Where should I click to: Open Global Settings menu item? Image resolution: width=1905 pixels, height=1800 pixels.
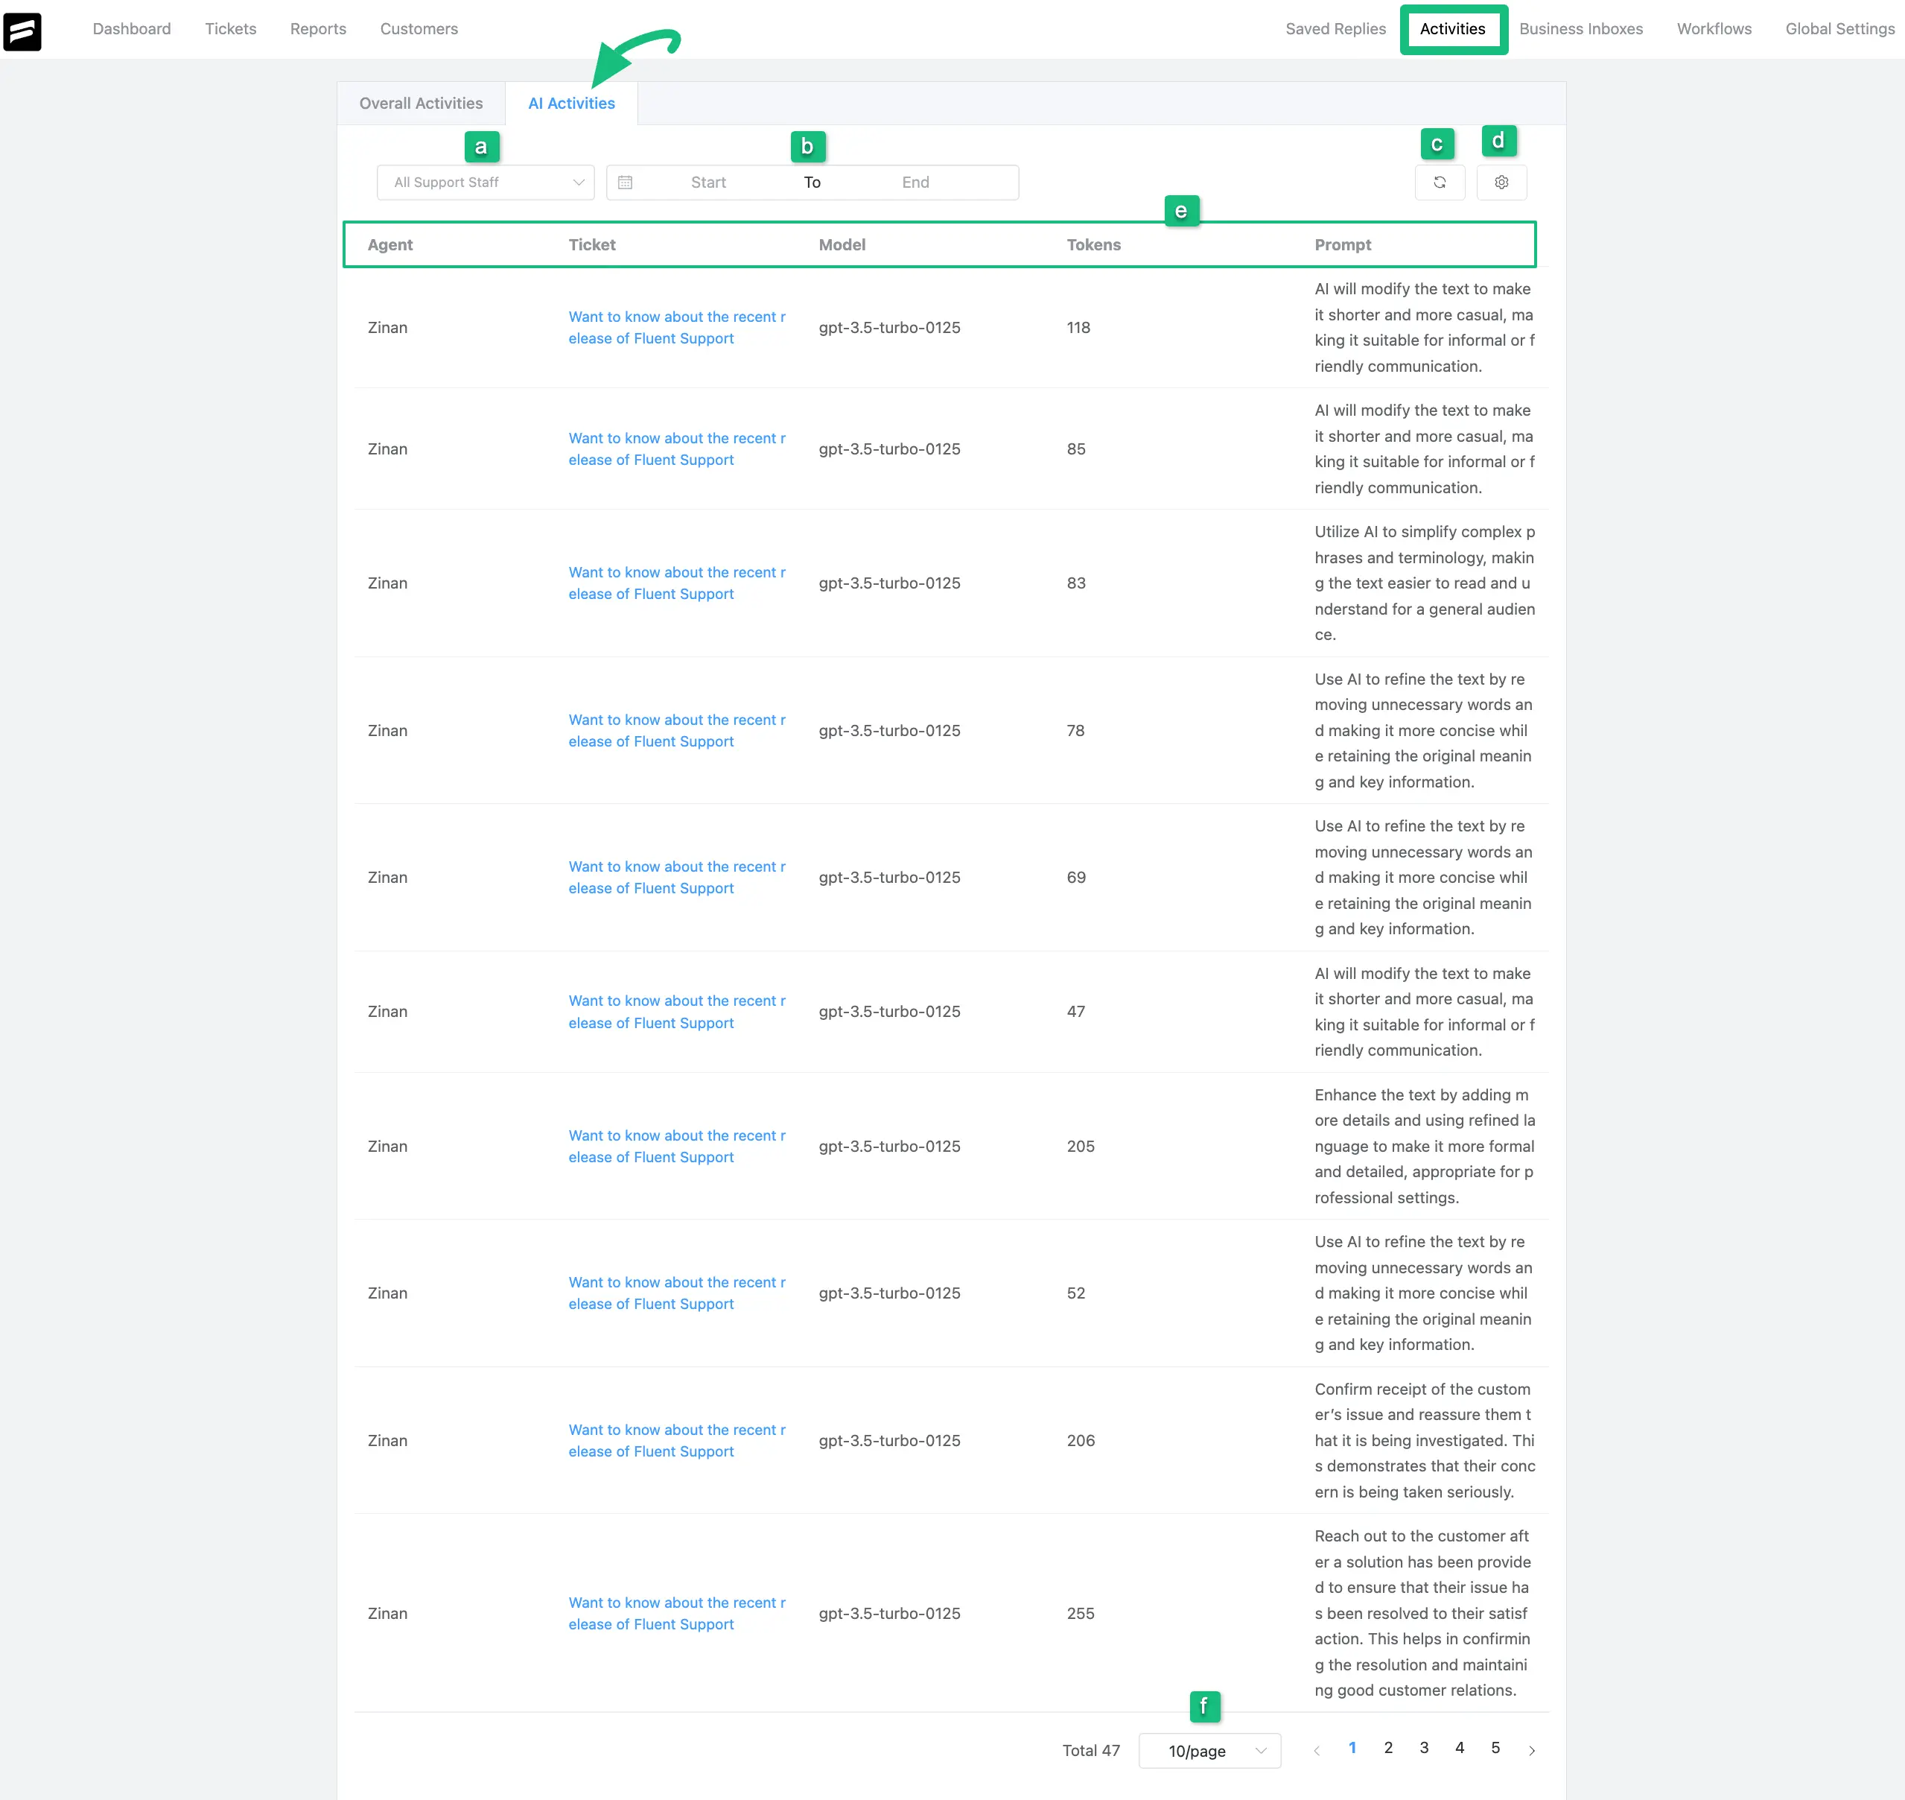pos(1839,29)
